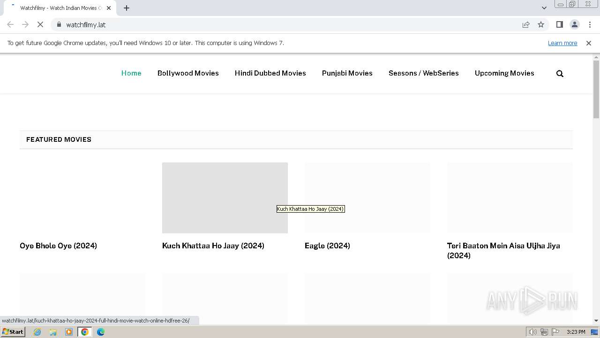The width and height of the screenshot is (600, 338).
Task: Launch Internet Explorer from taskbar
Action: pyautogui.click(x=37, y=332)
